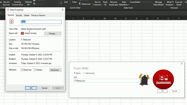Click the Filter button in the ribbon

75,2
